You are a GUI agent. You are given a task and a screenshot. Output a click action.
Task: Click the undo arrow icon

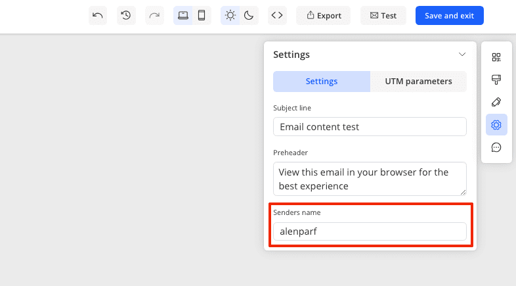pyautogui.click(x=98, y=16)
